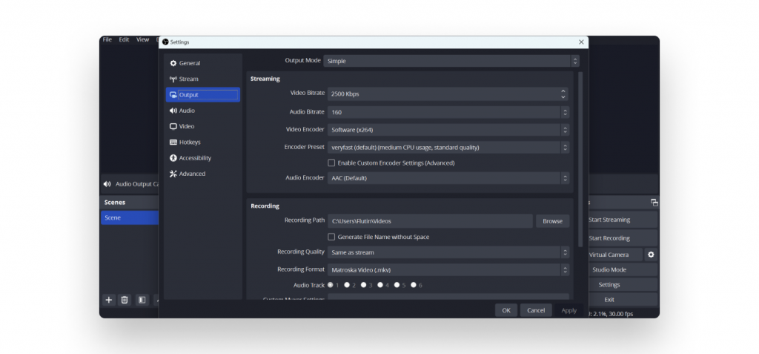Click Start Streaming in OBS main window

623,220
